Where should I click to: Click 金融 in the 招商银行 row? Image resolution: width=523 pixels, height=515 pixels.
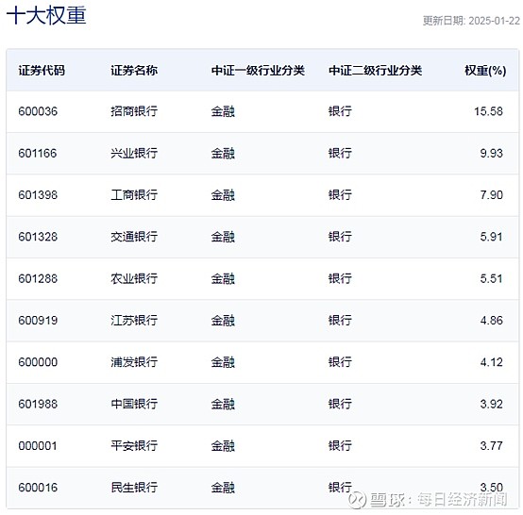pyautogui.click(x=223, y=111)
